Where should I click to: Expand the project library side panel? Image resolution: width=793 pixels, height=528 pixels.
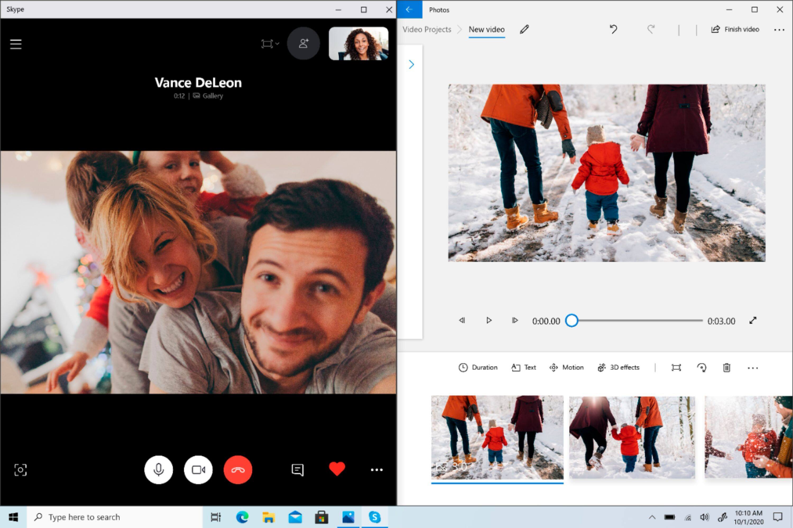tap(411, 64)
